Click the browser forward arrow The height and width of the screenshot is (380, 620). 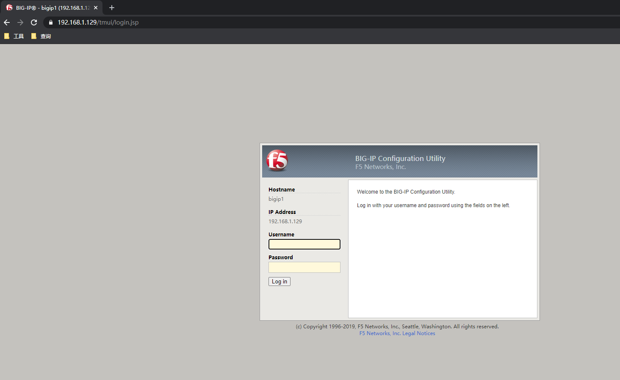(x=20, y=22)
